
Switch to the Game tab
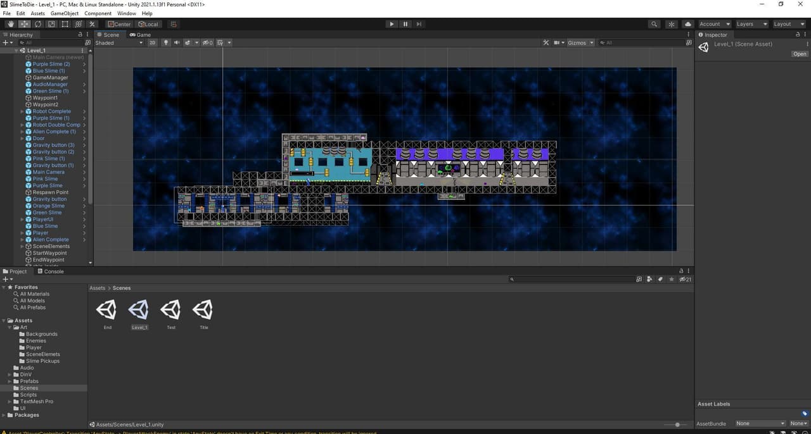[140, 35]
